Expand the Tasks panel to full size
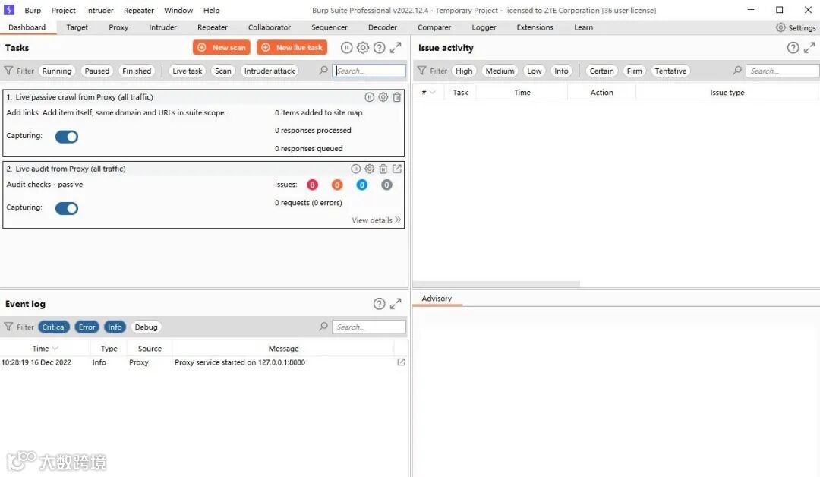The image size is (820, 477). (396, 48)
